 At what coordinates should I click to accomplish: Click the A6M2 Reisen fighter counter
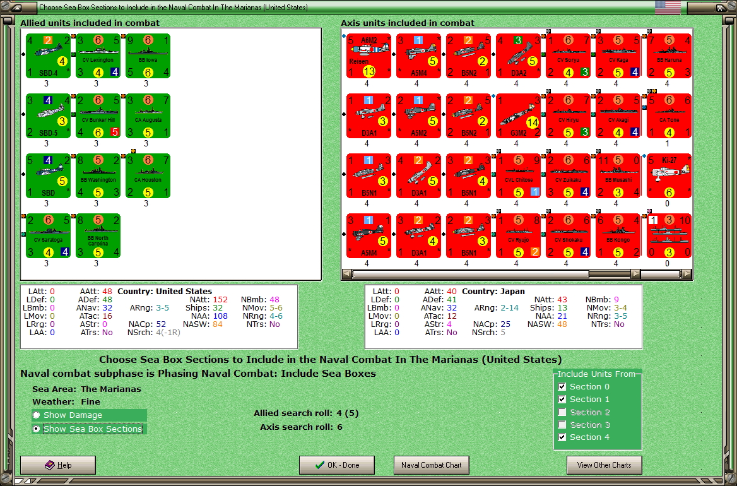point(369,56)
